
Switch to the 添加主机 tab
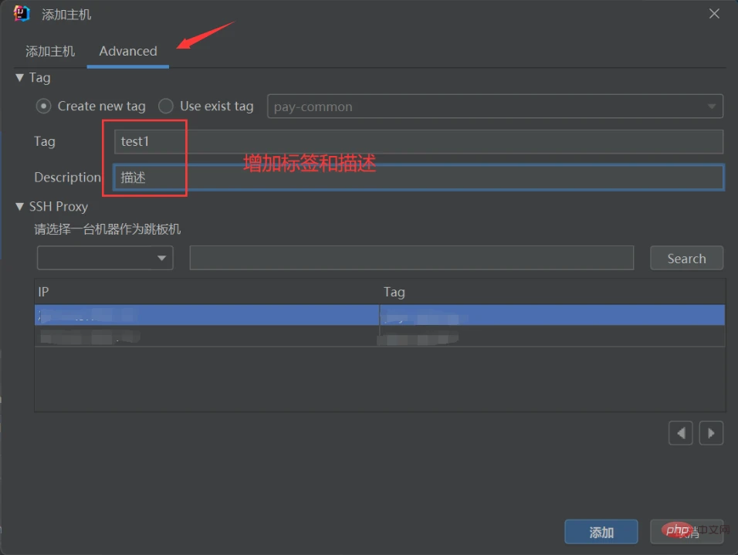pyautogui.click(x=50, y=51)
